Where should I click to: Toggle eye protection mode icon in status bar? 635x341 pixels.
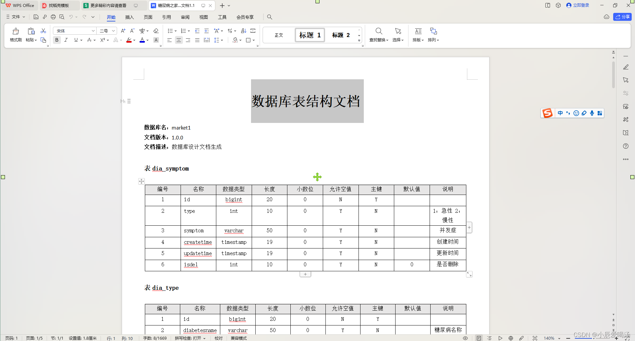(465, 338)
